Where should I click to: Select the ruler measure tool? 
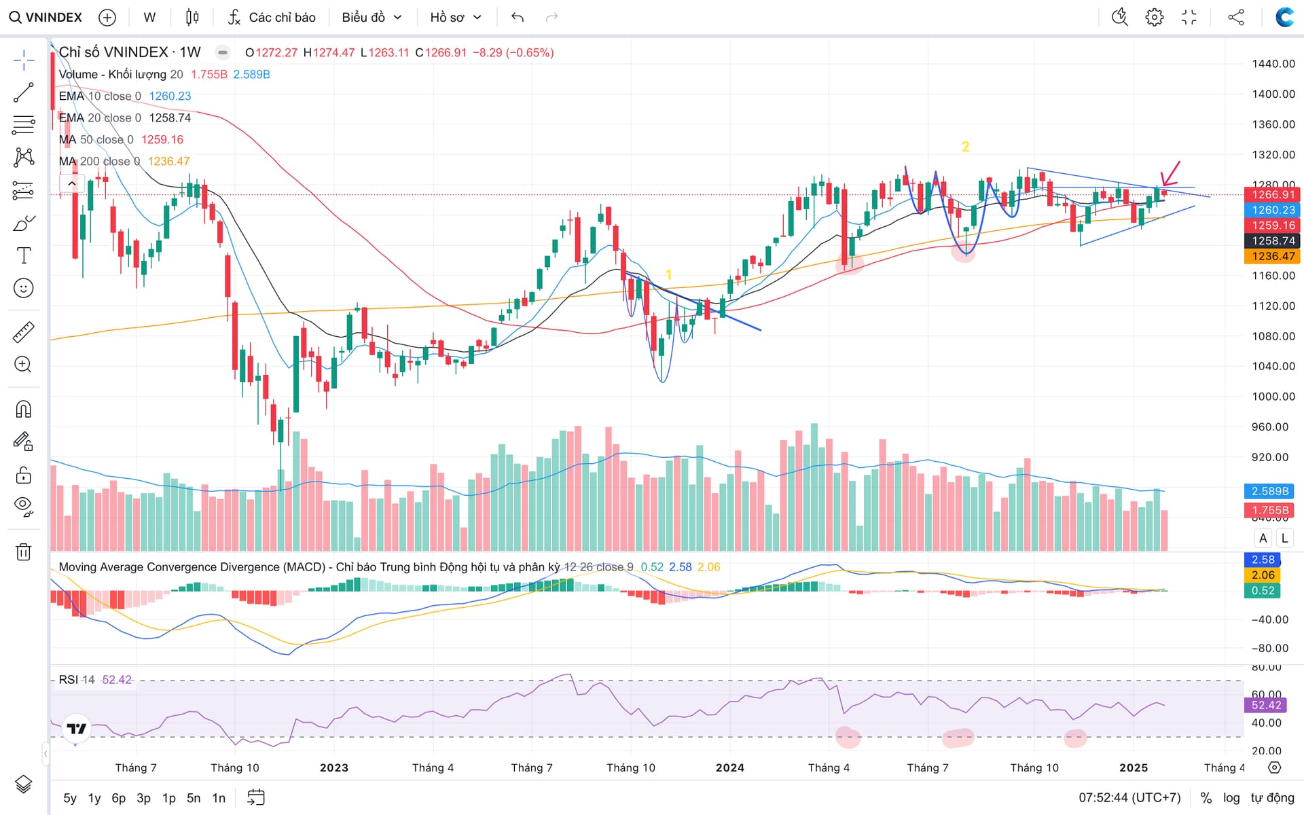pos(24,332)
